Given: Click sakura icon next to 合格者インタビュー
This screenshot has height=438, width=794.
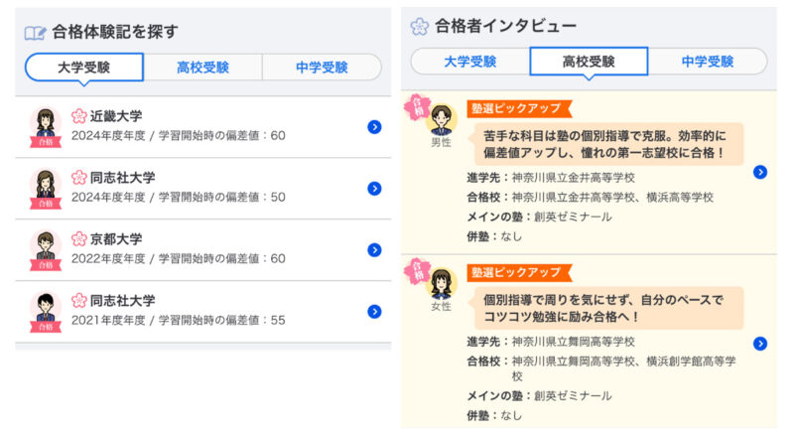Looking at the screenshot, I should pyautogui.click(x=419, y=27).
